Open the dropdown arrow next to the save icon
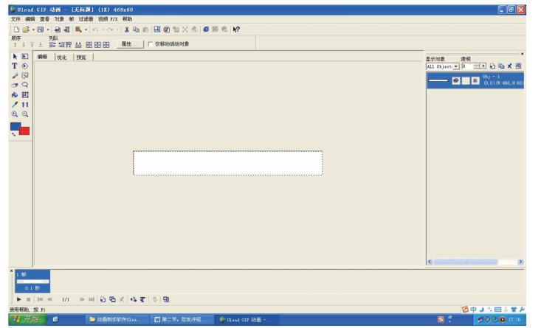 pyautogui.click(x=48, y=29)
